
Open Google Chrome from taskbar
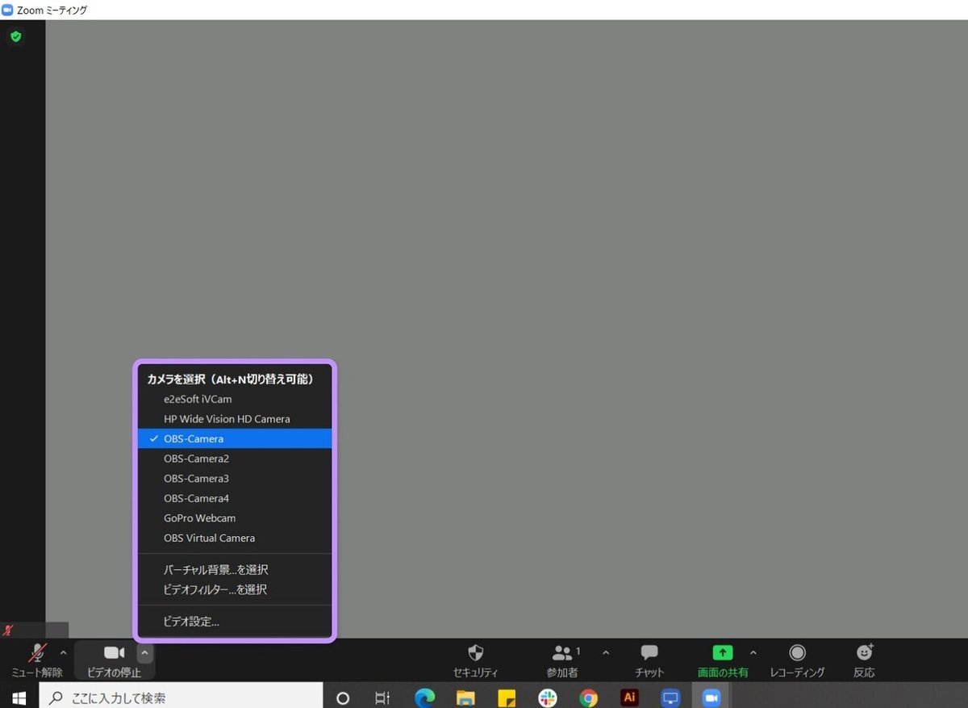pos(589,698)
